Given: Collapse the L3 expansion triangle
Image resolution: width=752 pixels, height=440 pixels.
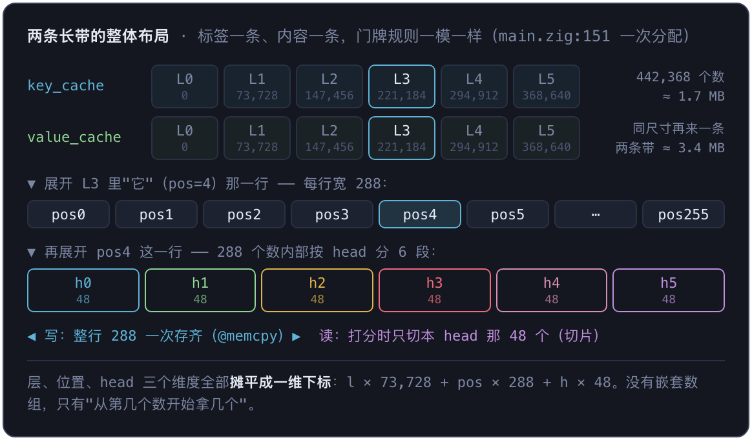Looking at the screenshot, I should (x=32, y=185).
